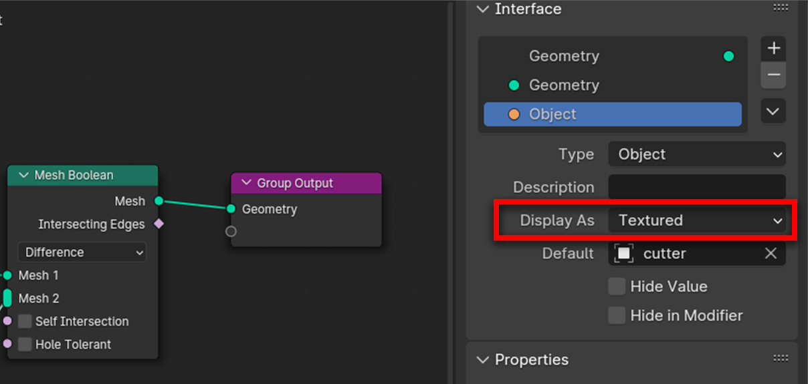
Task: Click the Mesh output socket
Action: point(159,201)
